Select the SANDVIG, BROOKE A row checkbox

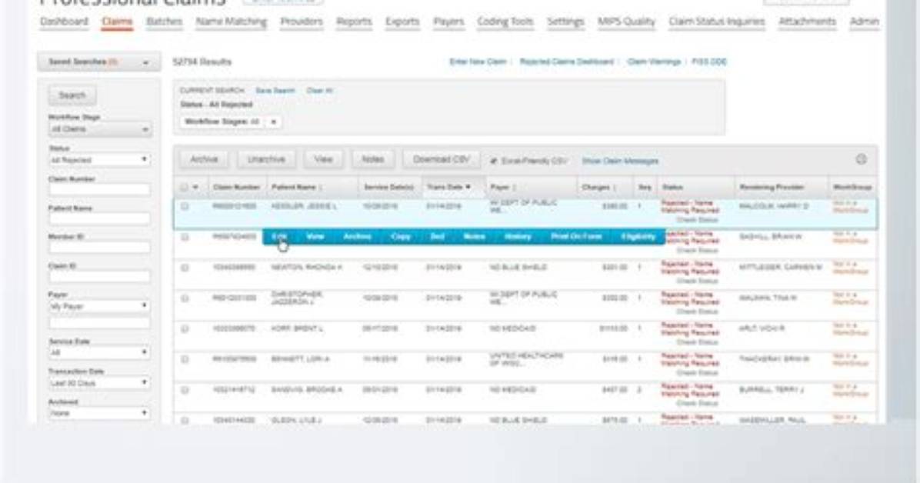pyautogui.click(x=185, y=390)
